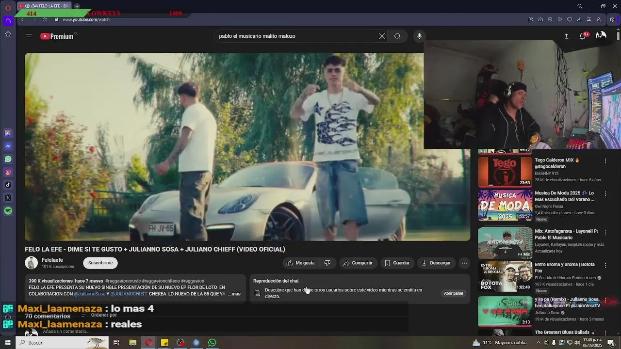The width and height of the screenshot is (621, 349).
Task: Reload the YouTube page
Action: [45, 19]
